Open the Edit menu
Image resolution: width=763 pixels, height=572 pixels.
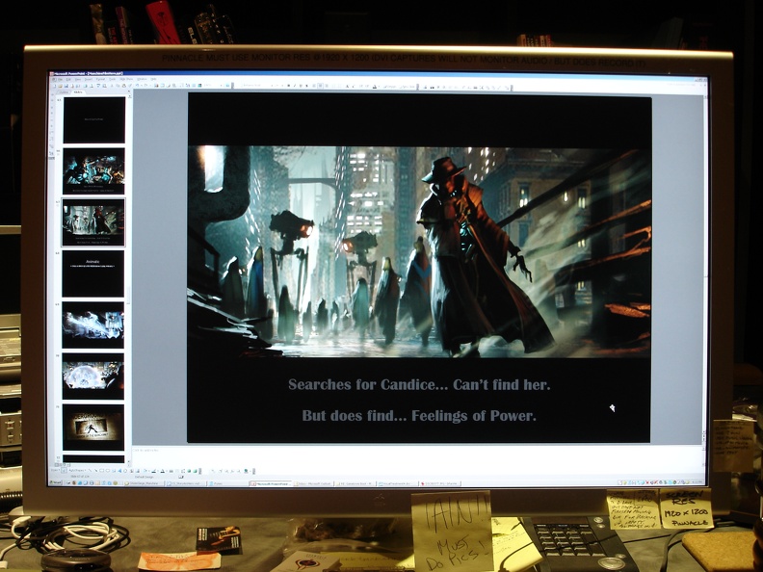[68, 79]
